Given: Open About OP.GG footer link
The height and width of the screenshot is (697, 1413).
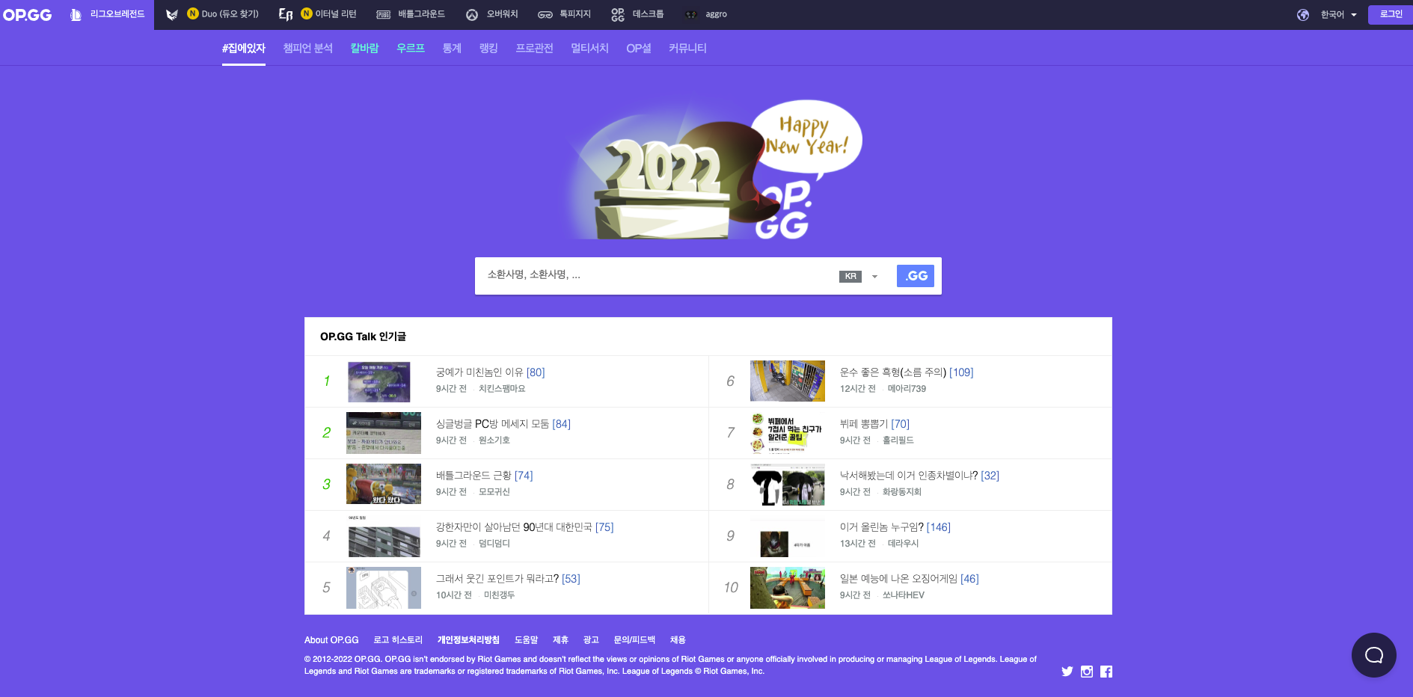Looking at the screenshot, I should pos(331,640).
